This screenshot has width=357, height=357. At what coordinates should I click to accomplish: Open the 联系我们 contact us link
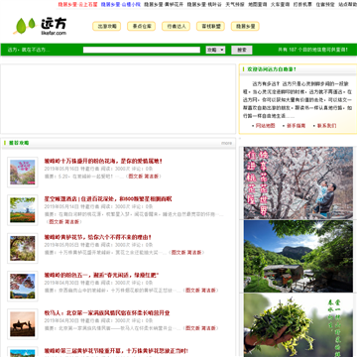point(327,126)
